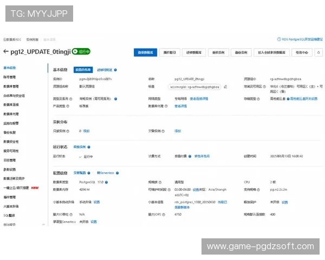Click the info icon beside 存储类型 label
Viewport: 325px width, 260px height.
tap(258, 99)
